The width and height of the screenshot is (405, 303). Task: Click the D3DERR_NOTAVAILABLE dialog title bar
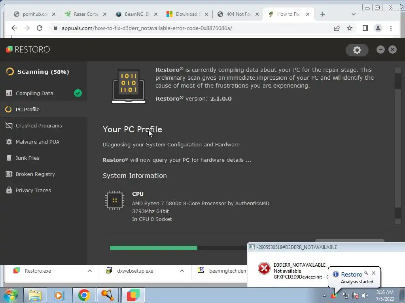[326, 247]
